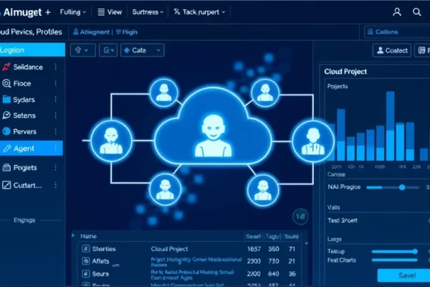Click the Shorties row name

[104, 249]
